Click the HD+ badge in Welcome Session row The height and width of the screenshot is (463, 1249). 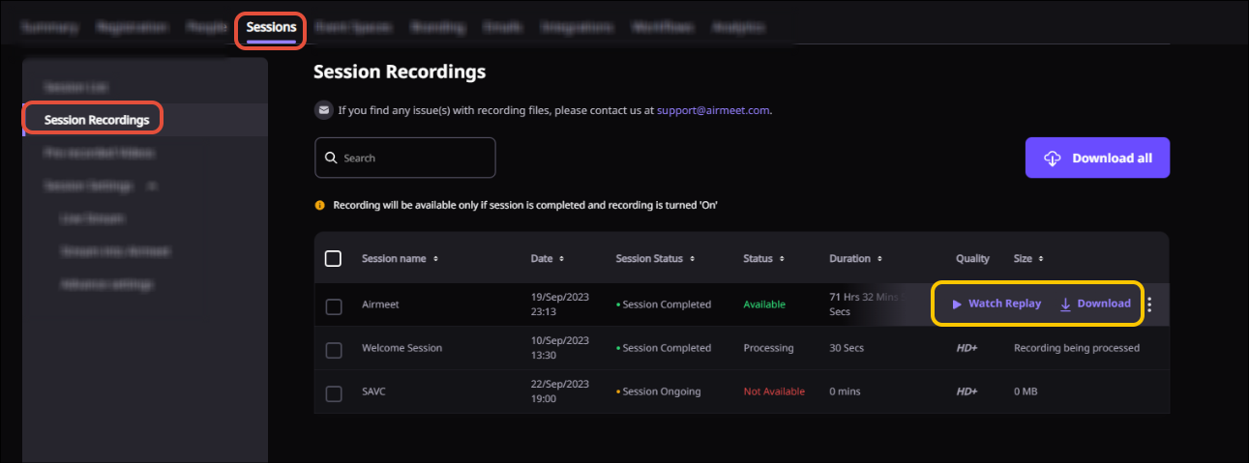tap(966, 348)
